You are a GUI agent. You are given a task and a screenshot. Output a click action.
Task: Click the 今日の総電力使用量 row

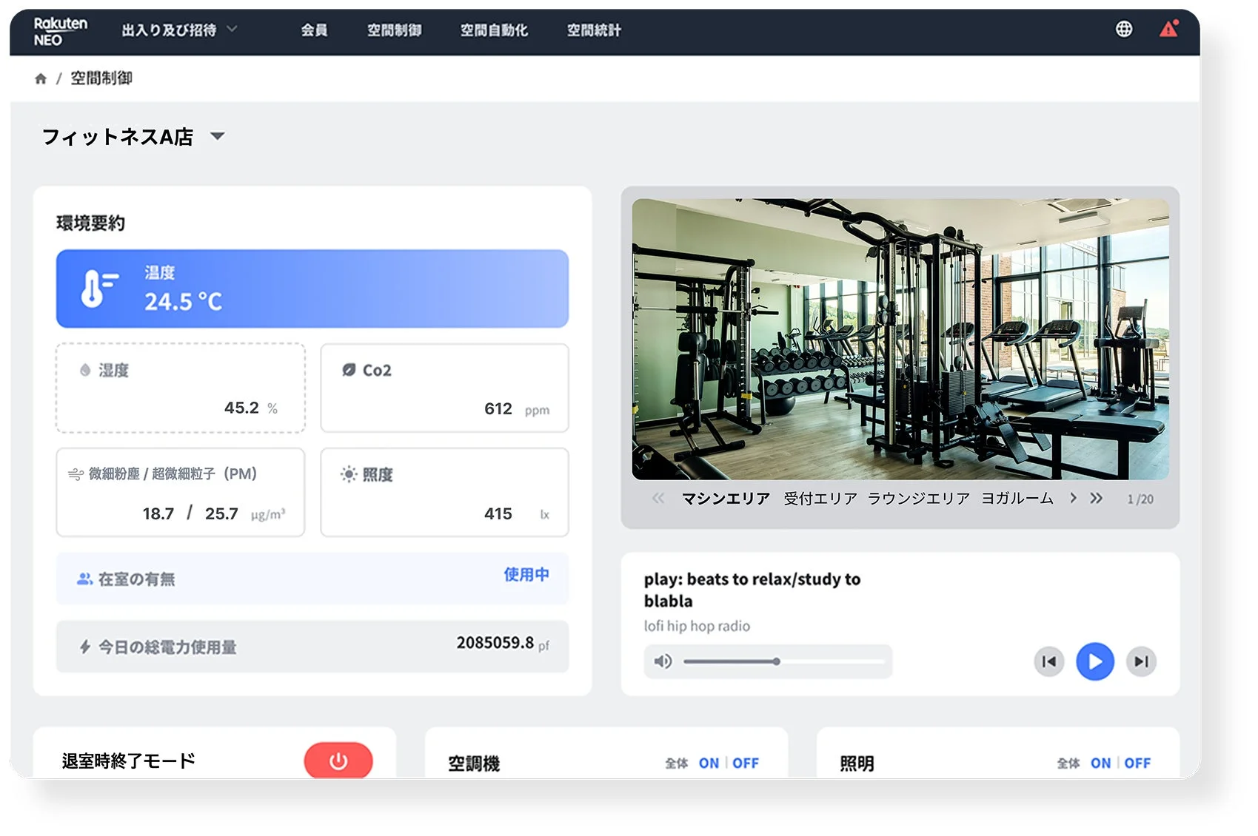pyautogui.click(x=312, y=647)
